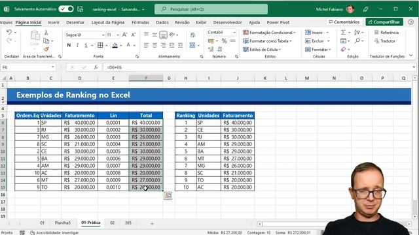Expand Formatar como Tabela menu
Screen dimensions: 419x235
click(x=267, y=41)
